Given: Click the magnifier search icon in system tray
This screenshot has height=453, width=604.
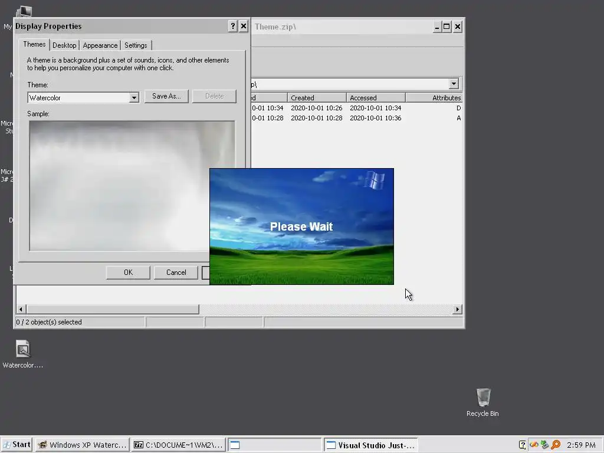Looking at the screenshot, I should [556, 445].
